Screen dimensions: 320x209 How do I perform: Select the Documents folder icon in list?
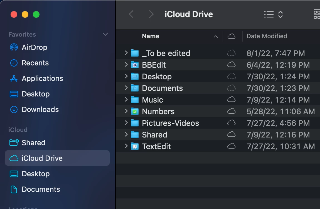[135, 88]
